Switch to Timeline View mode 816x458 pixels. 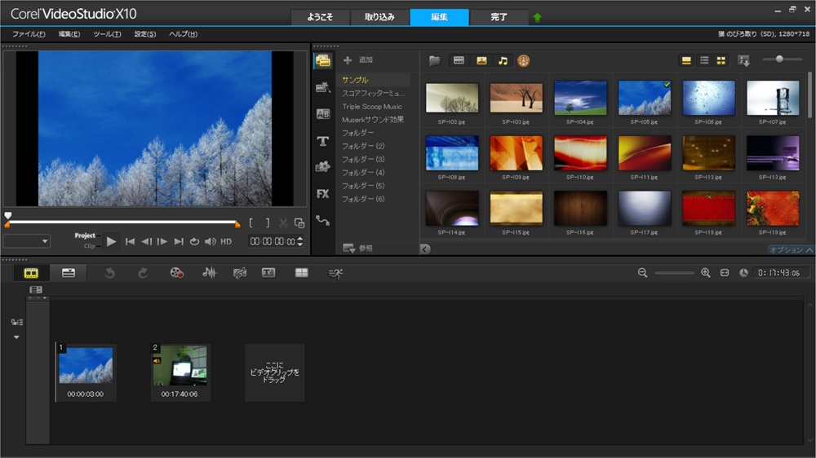(69, 273)
